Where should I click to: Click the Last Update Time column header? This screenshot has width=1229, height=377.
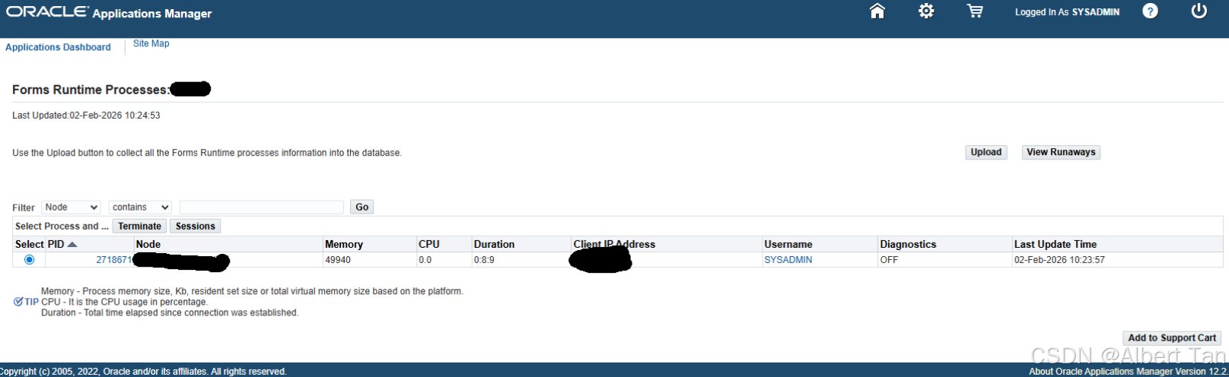pos(1055,244)
